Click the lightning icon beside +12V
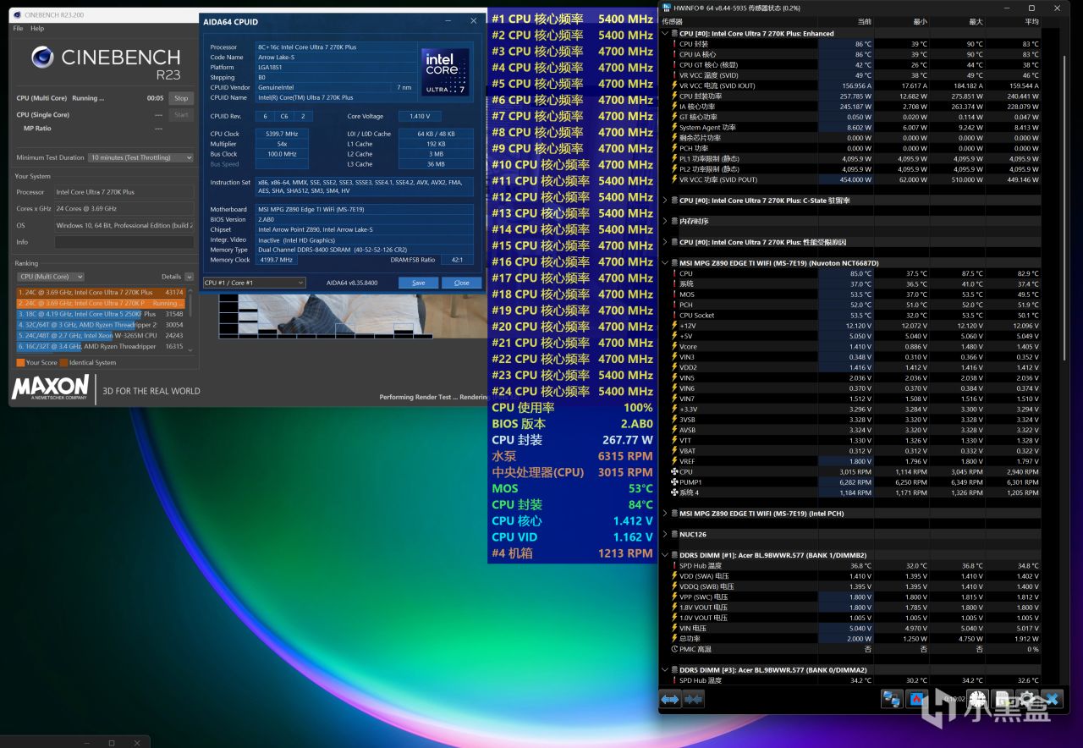The height and width of the screenshot is (748, 1083). coord(674,326)
